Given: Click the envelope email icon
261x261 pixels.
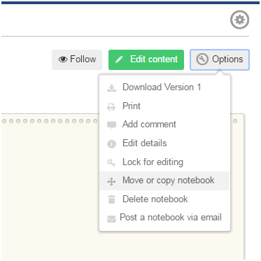Looking at the screenshot, I should pos(111,219).
